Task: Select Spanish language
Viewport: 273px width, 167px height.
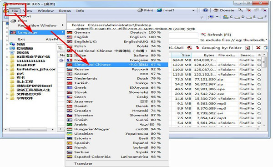Action: pyautogui.click(x=117, y=143)
